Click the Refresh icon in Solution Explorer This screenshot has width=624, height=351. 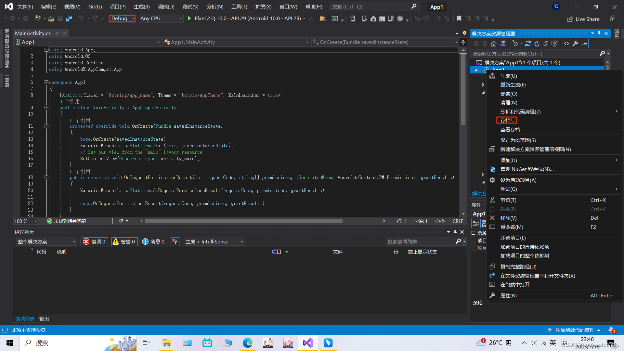537,44
